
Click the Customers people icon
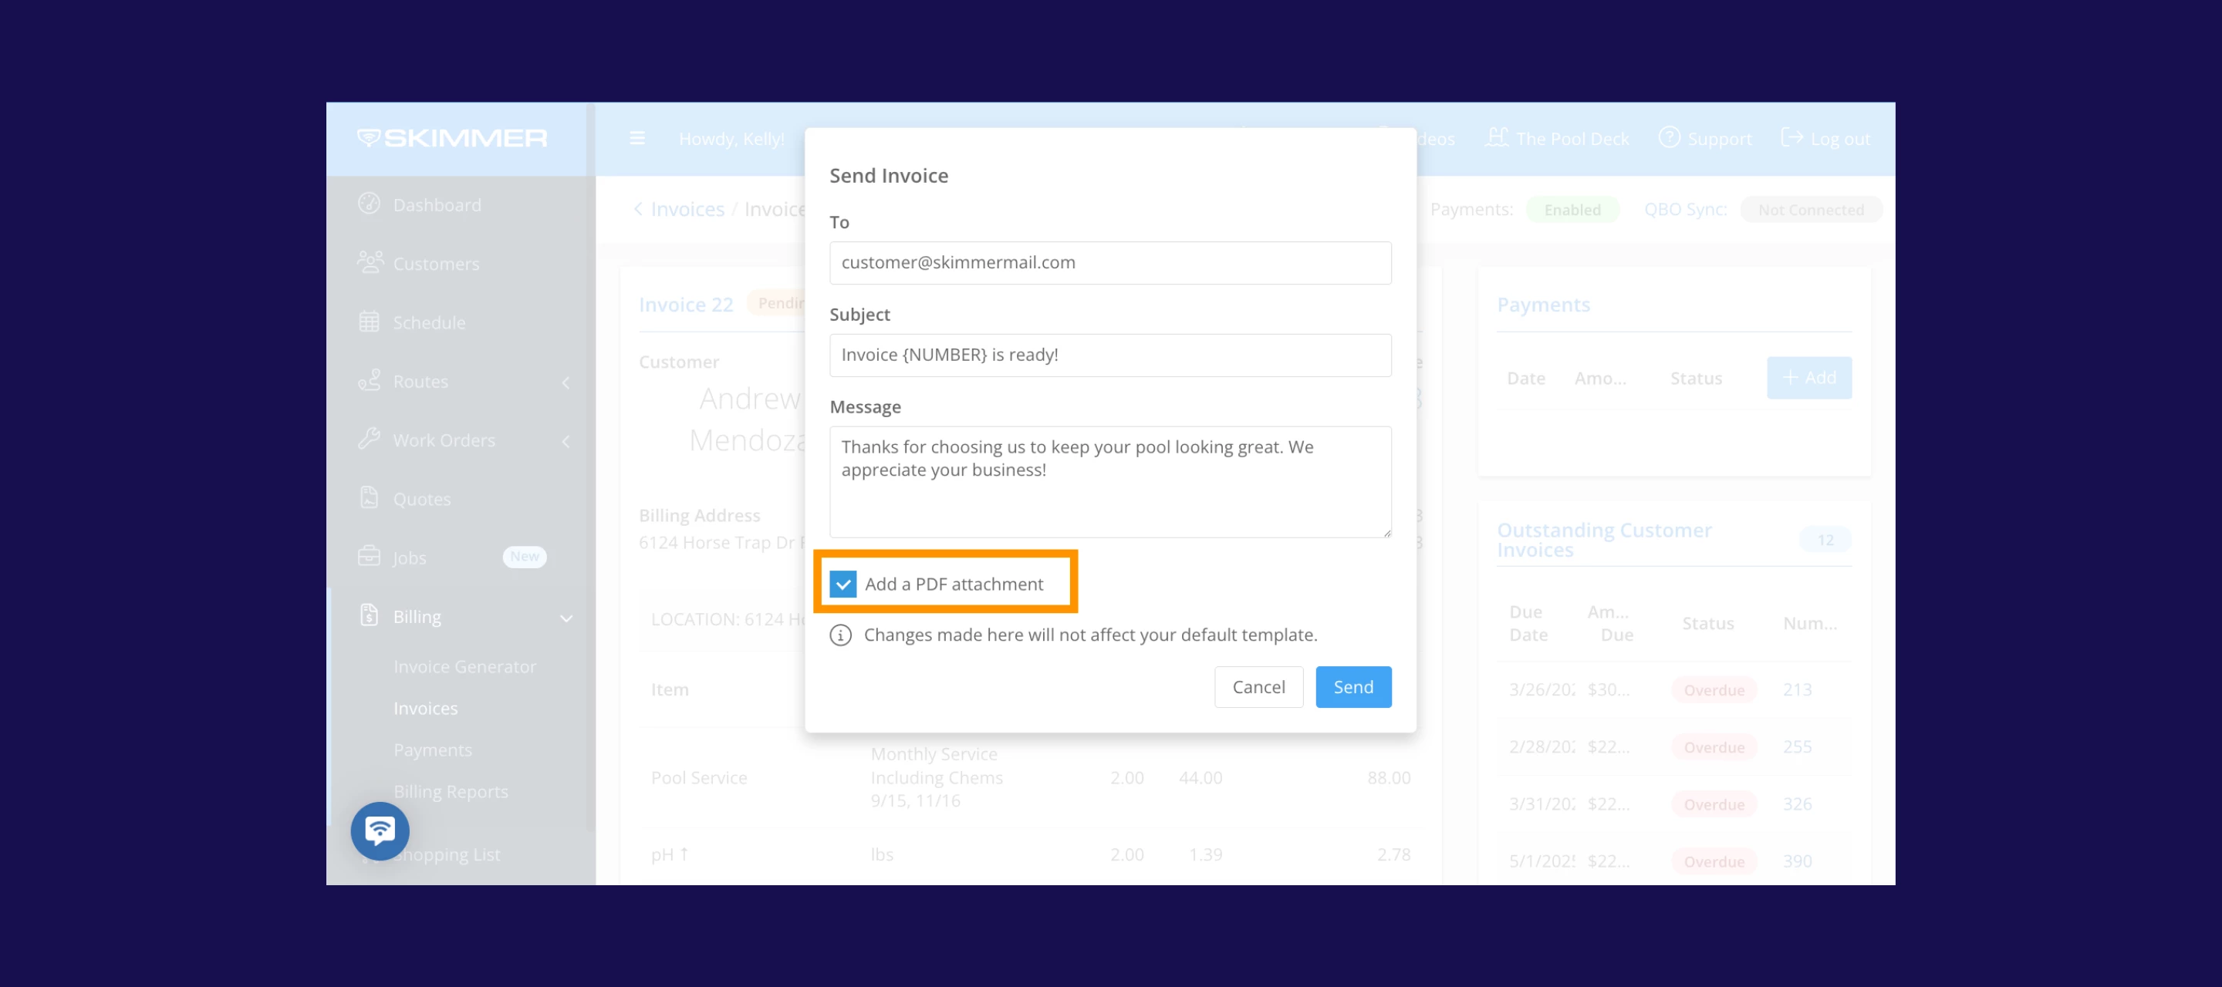coord(370,262)
